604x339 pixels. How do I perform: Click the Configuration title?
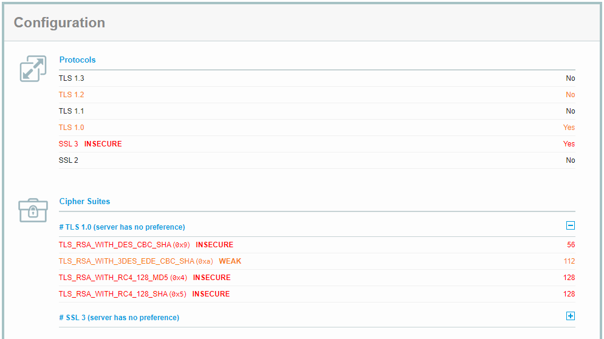coord(60,22)
